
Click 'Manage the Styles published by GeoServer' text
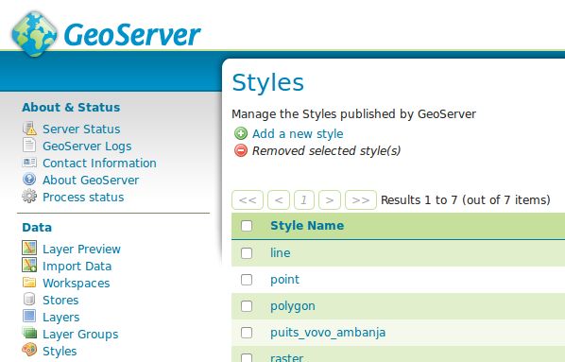pyautogui.click(x=354, y=114)
